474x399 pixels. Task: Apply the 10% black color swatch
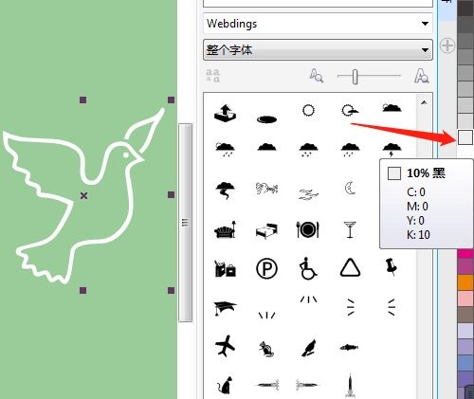coord(465,137)
